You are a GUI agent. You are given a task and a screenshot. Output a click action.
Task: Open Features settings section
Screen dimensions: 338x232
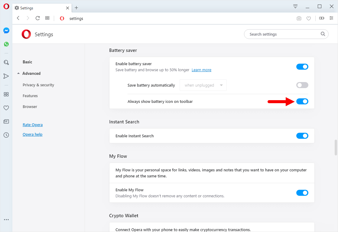pyautogui.click(x=30, y=96)
